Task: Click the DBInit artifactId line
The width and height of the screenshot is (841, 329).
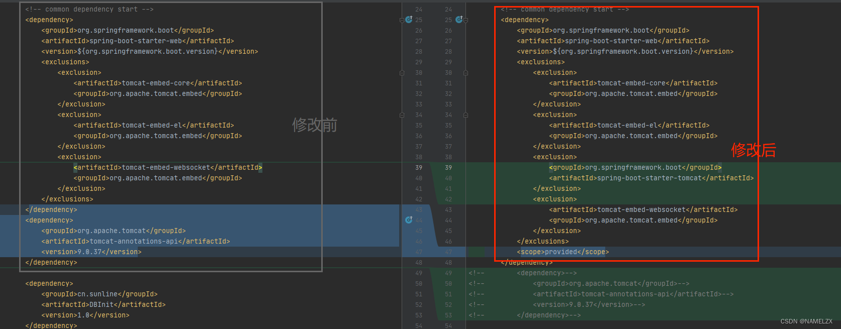Action: coord(104,305)
